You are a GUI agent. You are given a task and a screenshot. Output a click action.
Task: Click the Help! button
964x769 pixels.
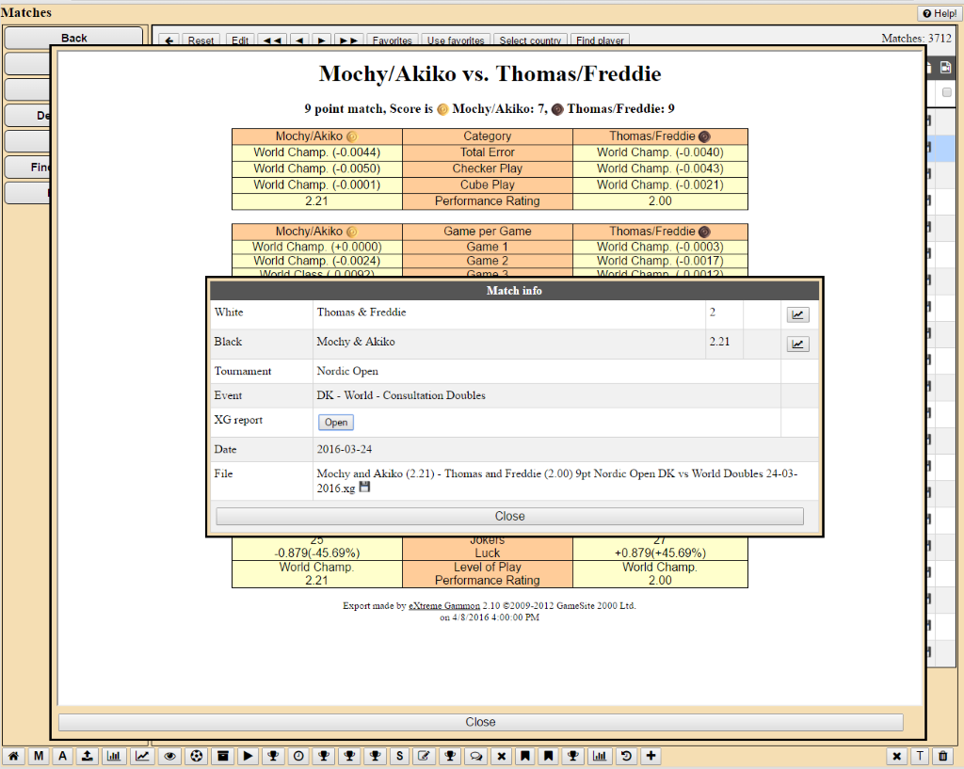point(940,13)
